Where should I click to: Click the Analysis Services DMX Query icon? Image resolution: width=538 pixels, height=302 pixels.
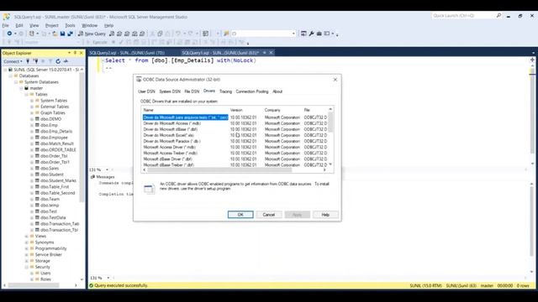pyautogui.click(x=127, y=34)
